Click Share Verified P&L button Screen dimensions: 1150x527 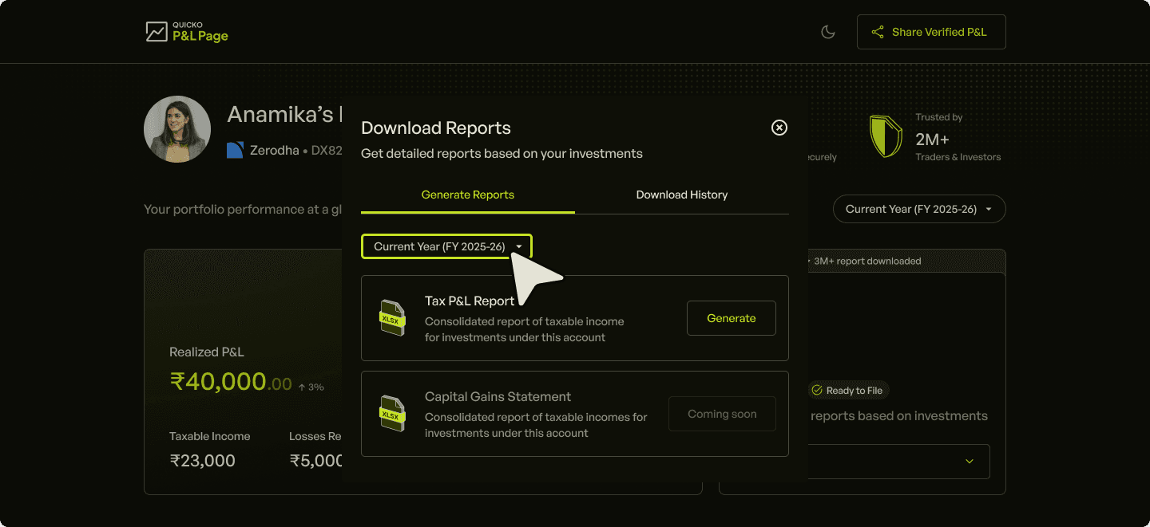coord(931,32)
